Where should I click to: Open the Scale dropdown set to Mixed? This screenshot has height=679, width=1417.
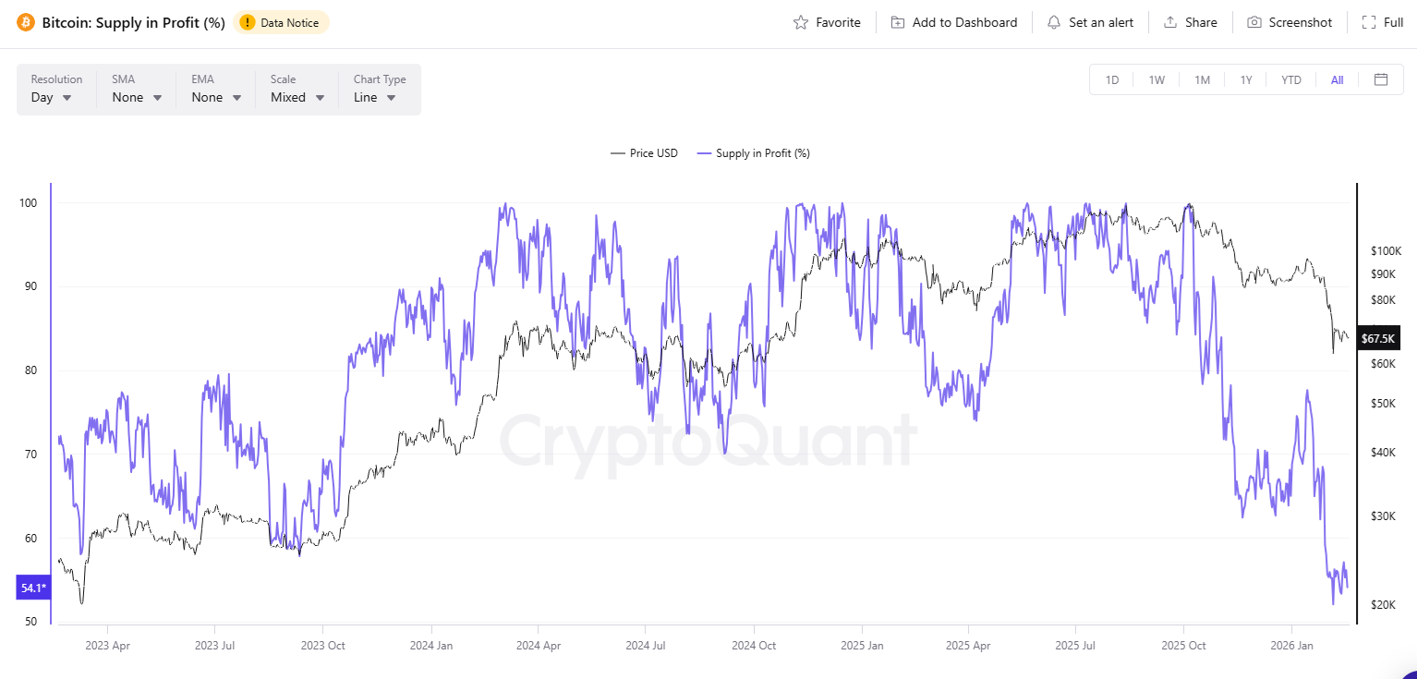pos(296,97)
